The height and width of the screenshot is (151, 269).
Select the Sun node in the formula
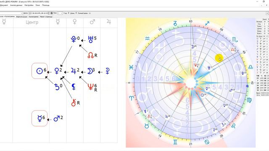coord(40,71)
